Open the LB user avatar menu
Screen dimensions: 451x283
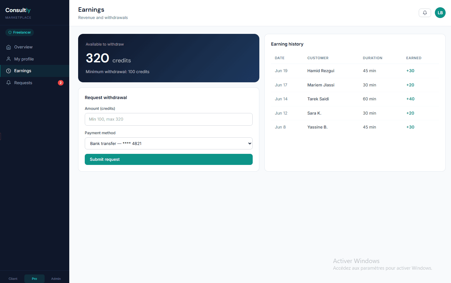[440, 13]
